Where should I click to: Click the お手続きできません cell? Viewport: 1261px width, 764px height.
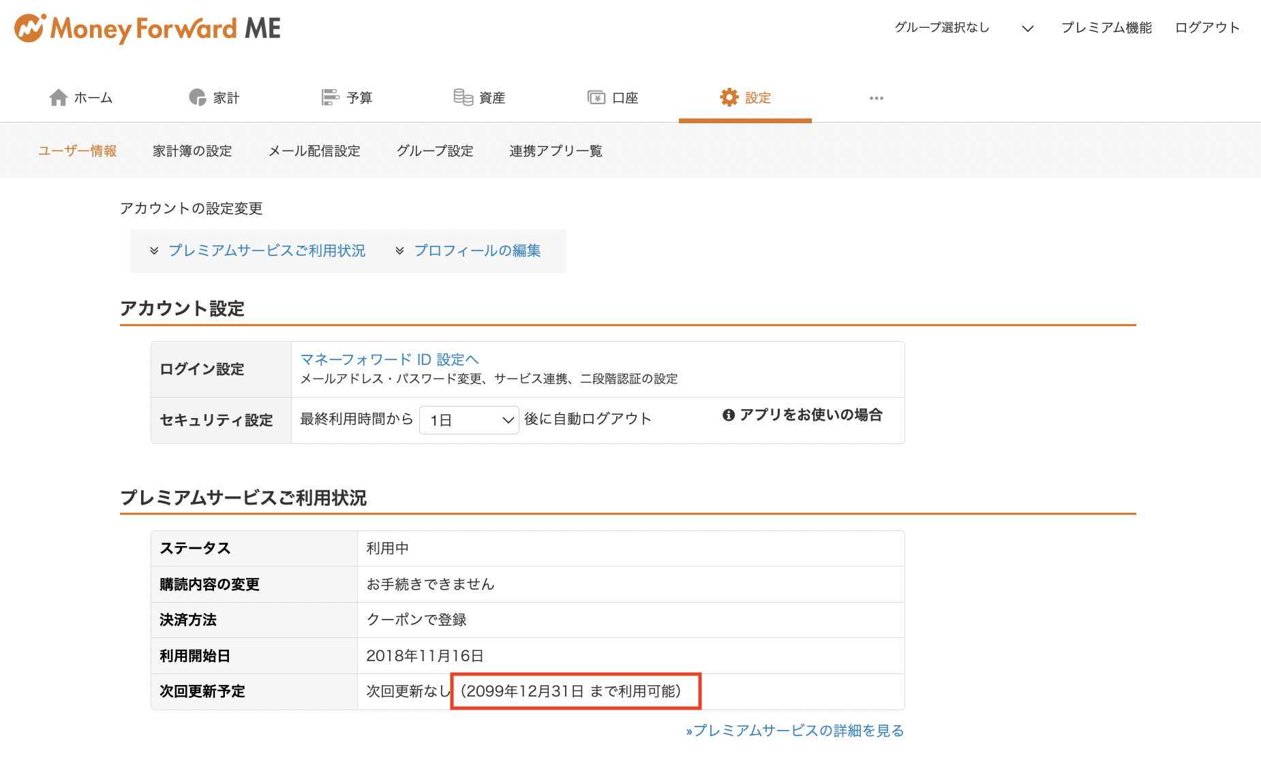(430, 584)
